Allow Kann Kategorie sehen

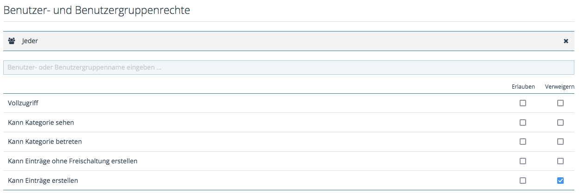523,123
